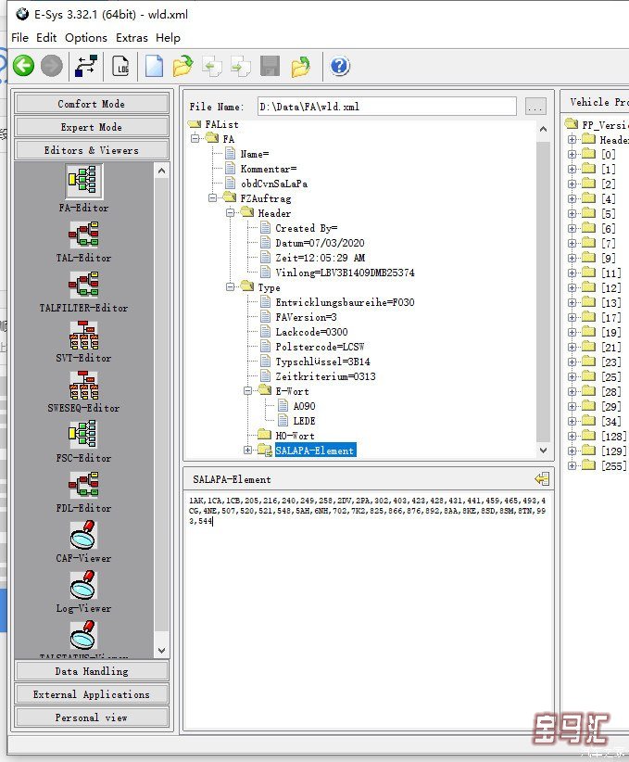Click the grey forward arrow toolbar icon

point(52,66)
